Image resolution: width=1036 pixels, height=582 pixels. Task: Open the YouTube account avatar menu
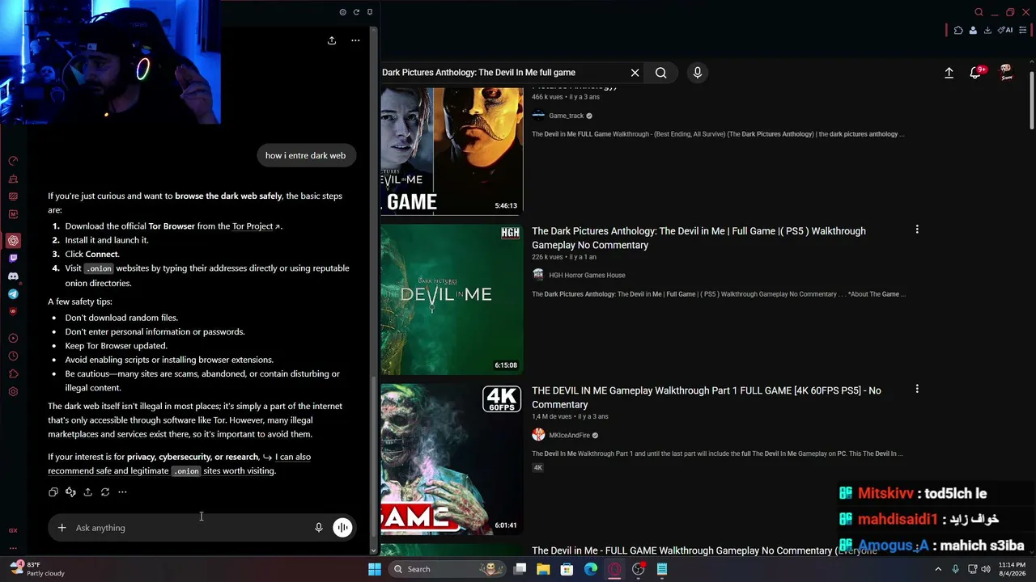tap(1006, 73)
